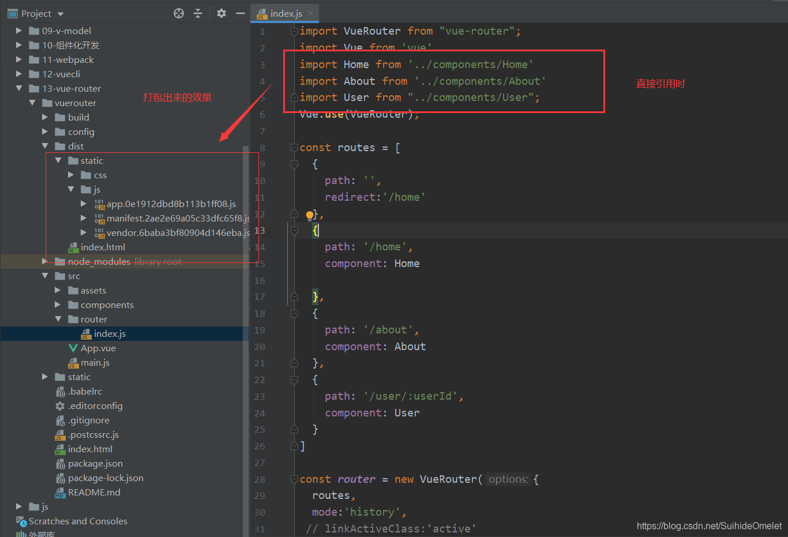Click the About component reference line 20
788x537 pixels.
tap(410, 347)
